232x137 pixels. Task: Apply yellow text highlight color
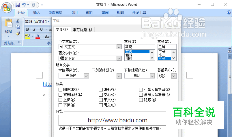click(x=28, y=36)
